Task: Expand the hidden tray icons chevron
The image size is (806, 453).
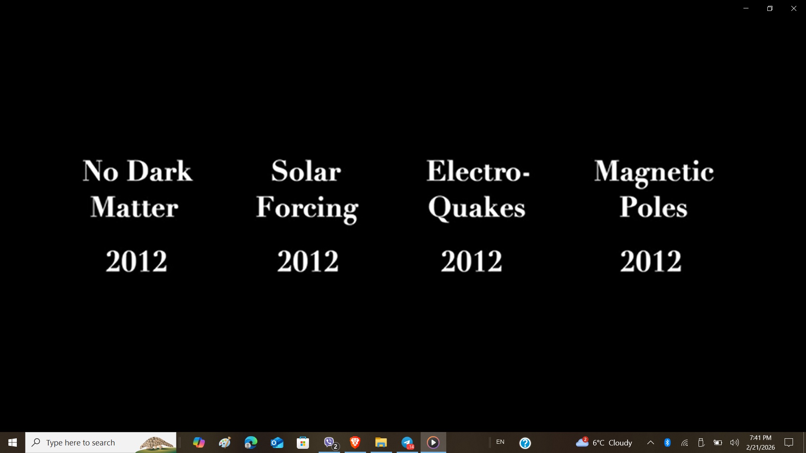Action: click(651, 443)
